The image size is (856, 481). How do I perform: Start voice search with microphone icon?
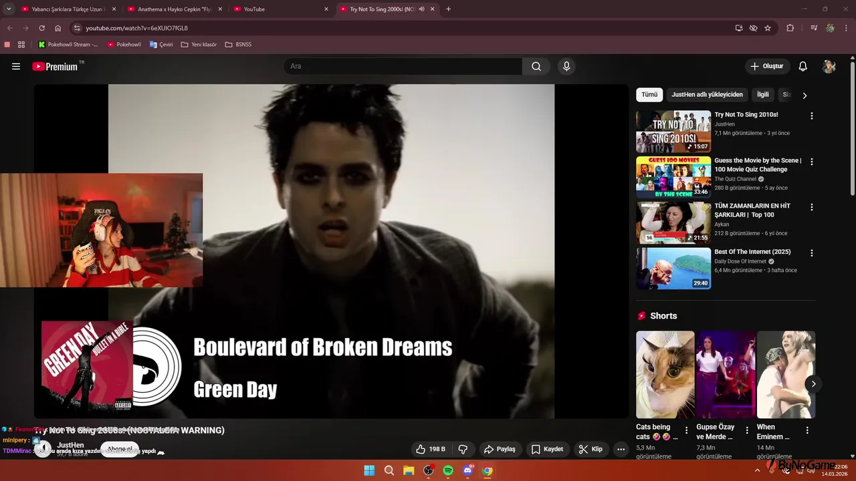566,66
